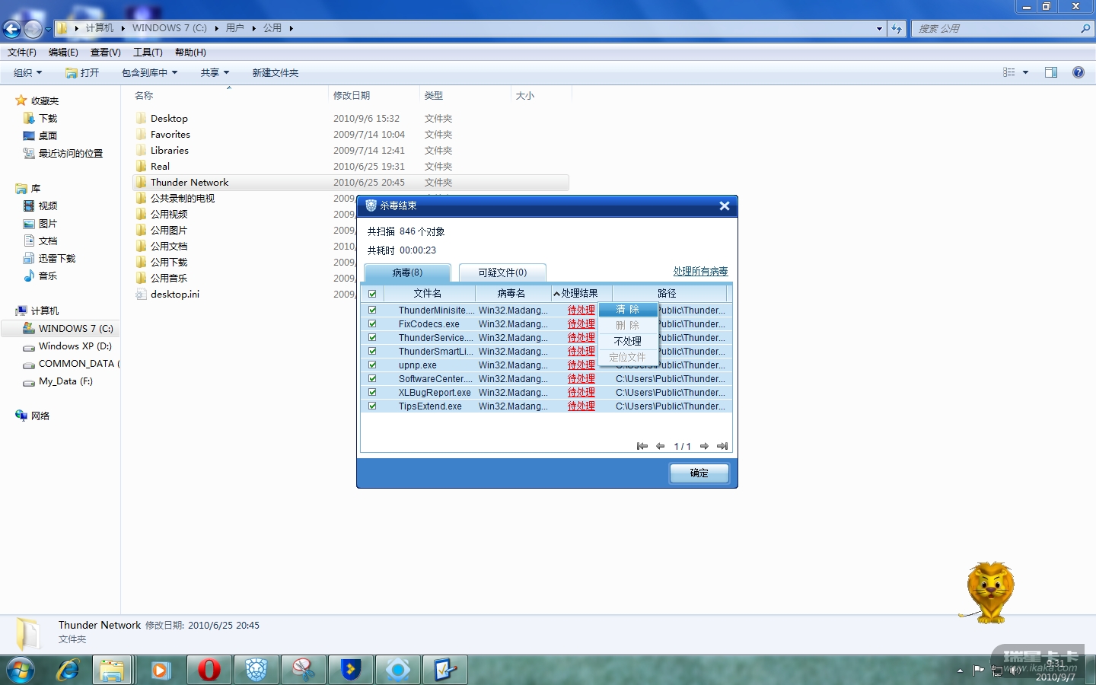Click the search magnifier icon
The height and width of the screenshot is (685, 1096).
tap(1085, 28)
